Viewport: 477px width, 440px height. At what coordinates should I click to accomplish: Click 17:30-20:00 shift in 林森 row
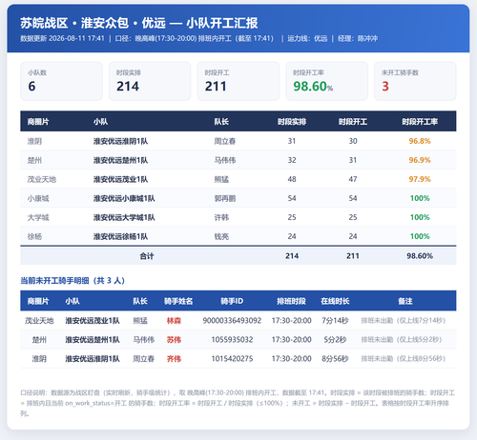tap(291, 321)
